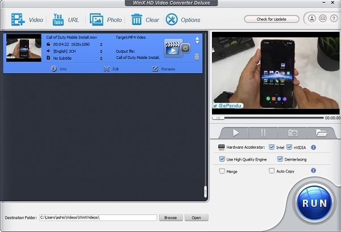Open the user account icon
Screen dimensions: 341x232
point(312,19)
